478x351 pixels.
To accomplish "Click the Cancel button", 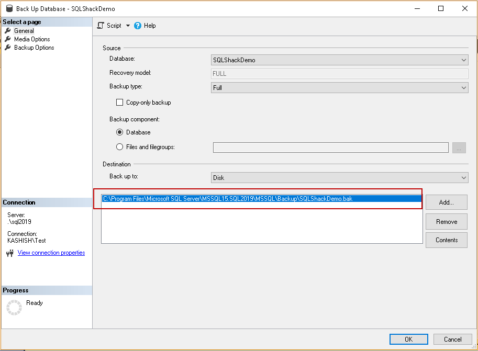I will coord(452,339).
